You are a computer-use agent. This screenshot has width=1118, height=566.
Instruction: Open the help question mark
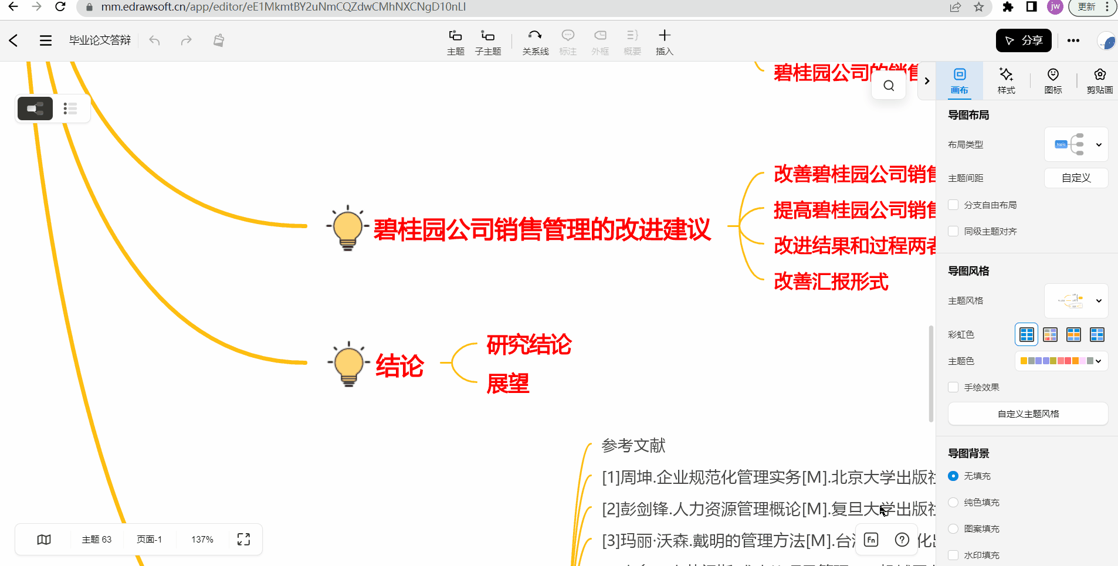tap(902, 540)
